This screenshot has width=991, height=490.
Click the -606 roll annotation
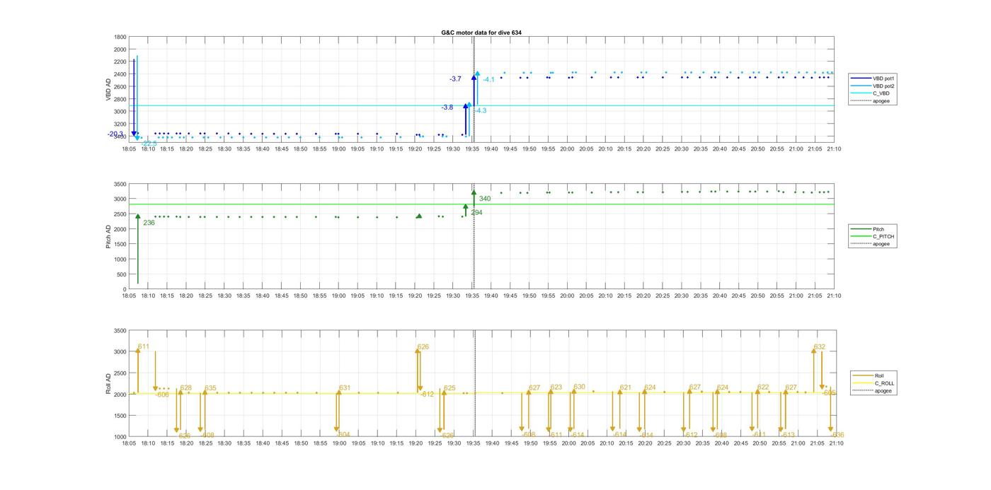tap(162, 395)
